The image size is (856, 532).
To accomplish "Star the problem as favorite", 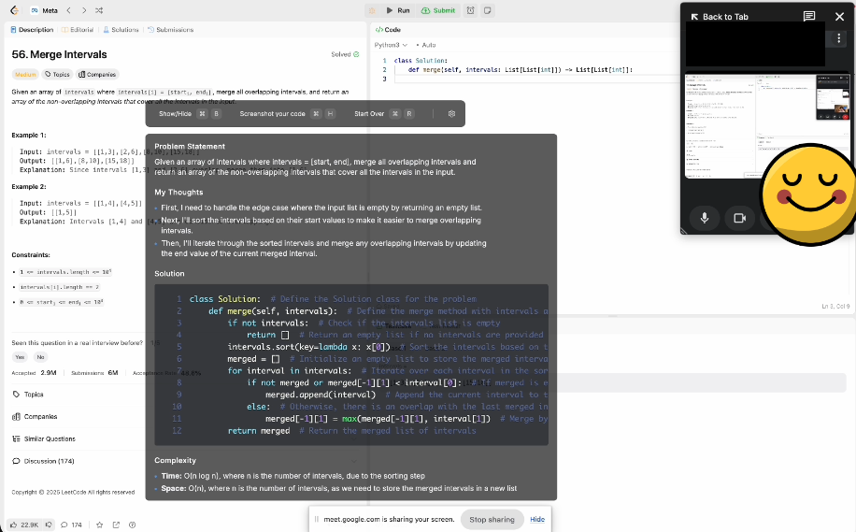I will pyautogui.click(x=99, y=525).
